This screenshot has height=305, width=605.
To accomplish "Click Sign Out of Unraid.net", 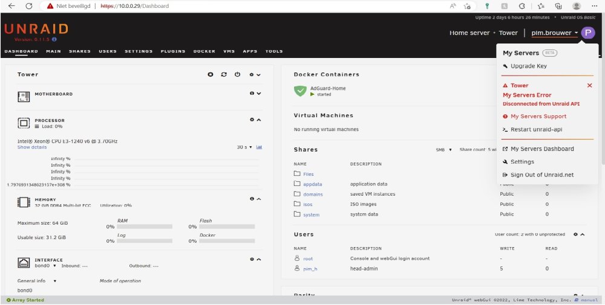I will 538,175.
